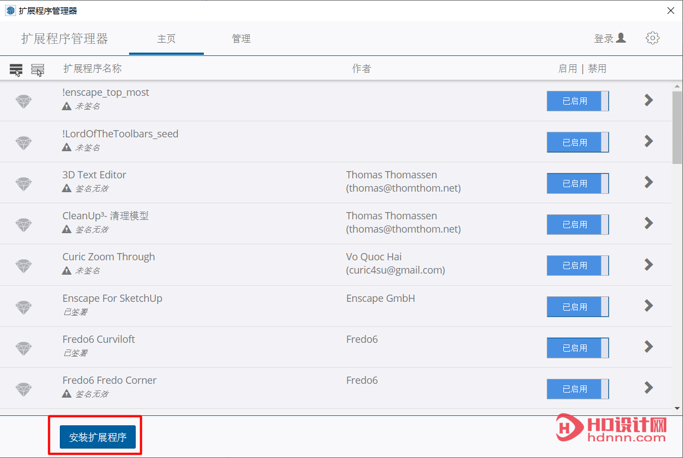This screenshot has width=683, height=458.
Task: Click the warning icon under CleanUp³- 清理模型
Action: click(66, 229)
